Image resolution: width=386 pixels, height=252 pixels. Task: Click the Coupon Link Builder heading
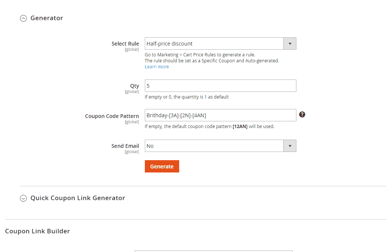tap(37, 231)
